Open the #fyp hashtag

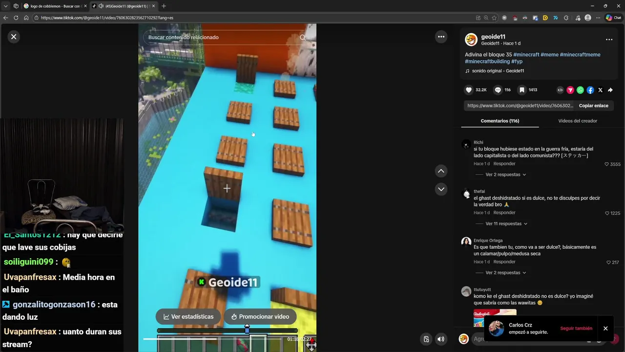[x=517, y=62]
